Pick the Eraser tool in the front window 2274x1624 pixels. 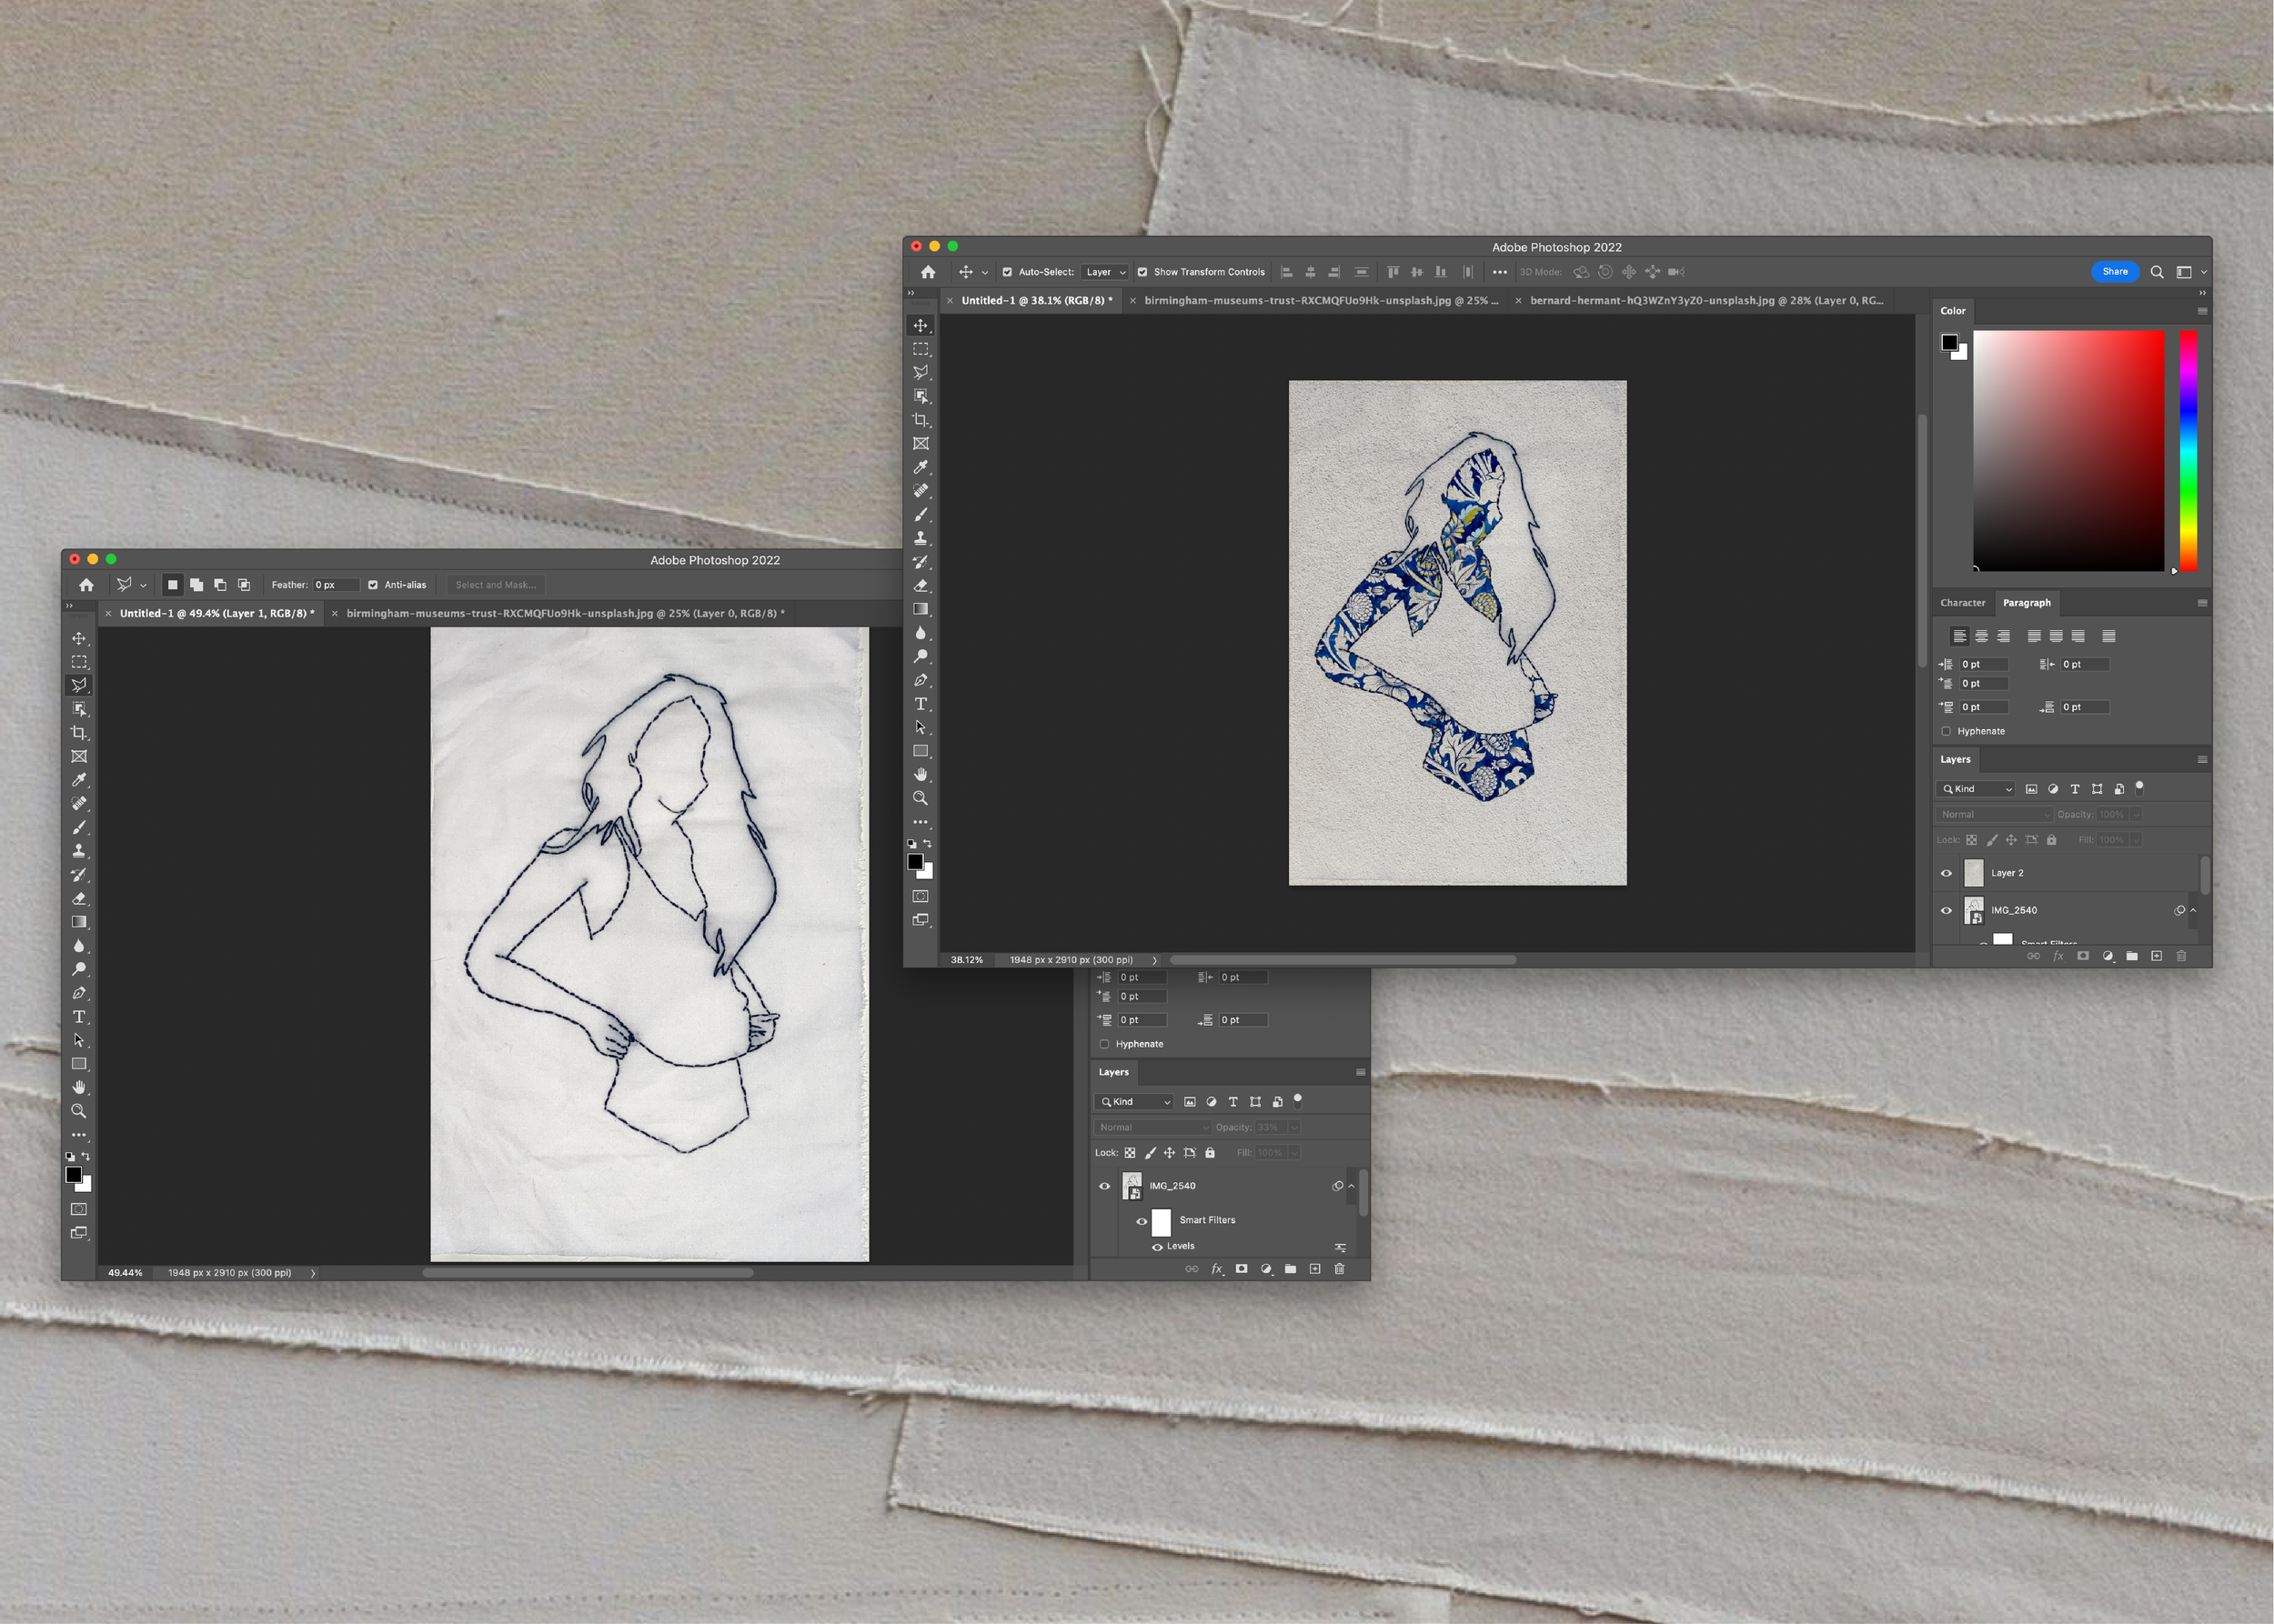921,586
